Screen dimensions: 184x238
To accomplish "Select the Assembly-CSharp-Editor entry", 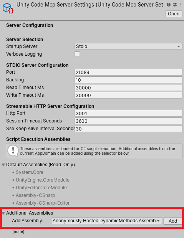I will click(x=43, y=203).
